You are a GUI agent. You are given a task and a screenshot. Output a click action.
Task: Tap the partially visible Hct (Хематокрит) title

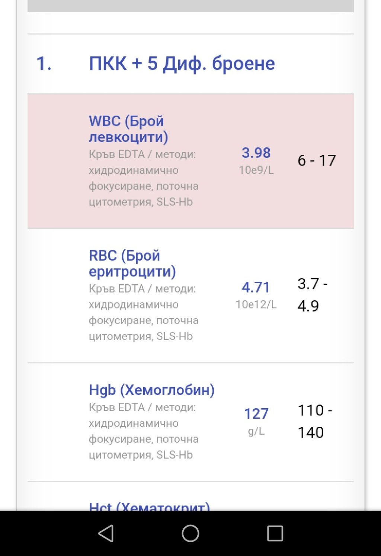149,506
